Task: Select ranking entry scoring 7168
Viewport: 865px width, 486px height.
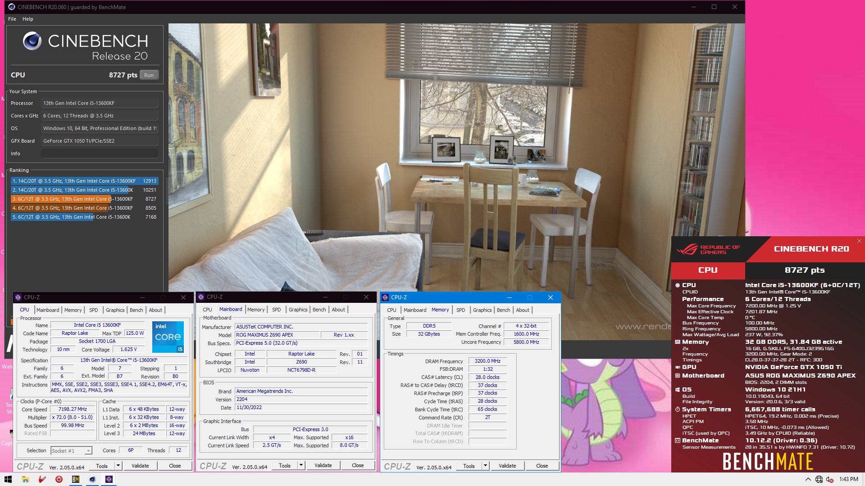Action: pos(84,217)
